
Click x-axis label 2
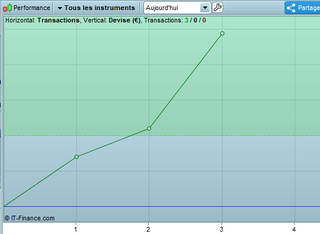coord(148,229)
